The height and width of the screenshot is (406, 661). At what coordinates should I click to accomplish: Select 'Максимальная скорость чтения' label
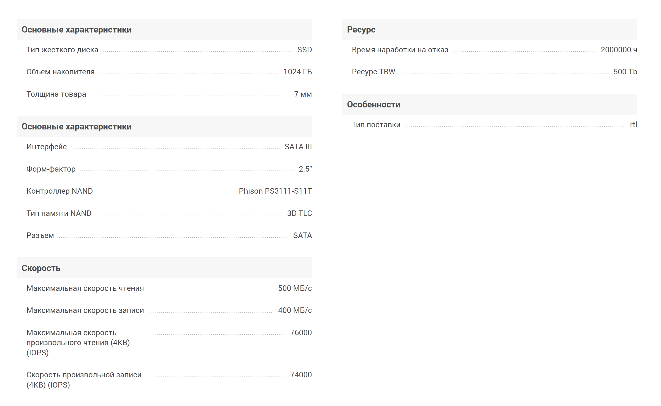click(x=85, y=288)
